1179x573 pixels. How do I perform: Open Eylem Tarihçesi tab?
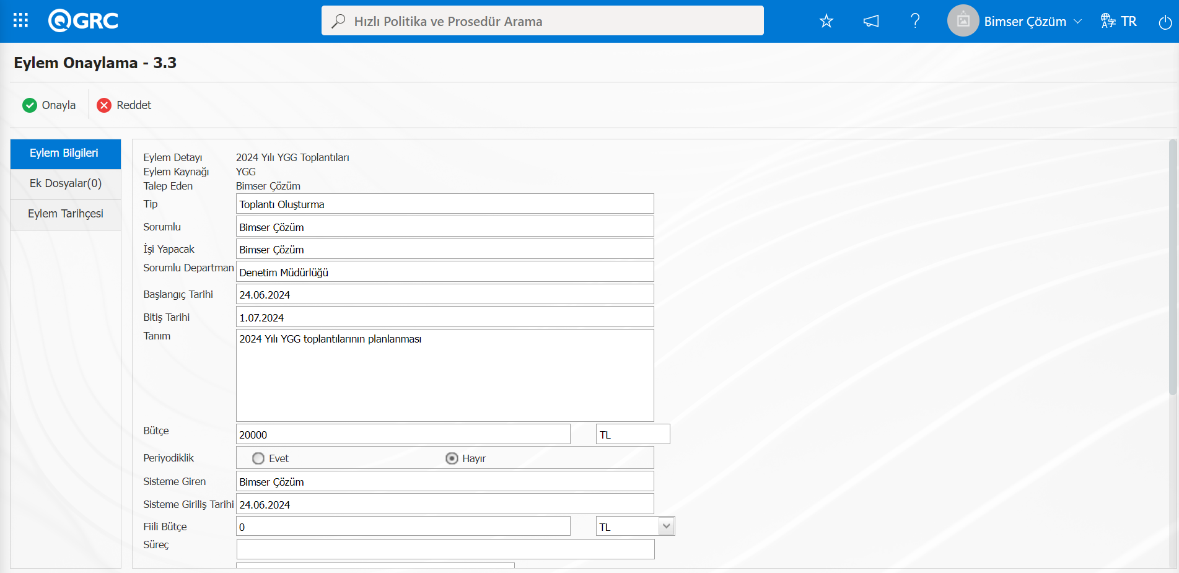pos(66,214)
